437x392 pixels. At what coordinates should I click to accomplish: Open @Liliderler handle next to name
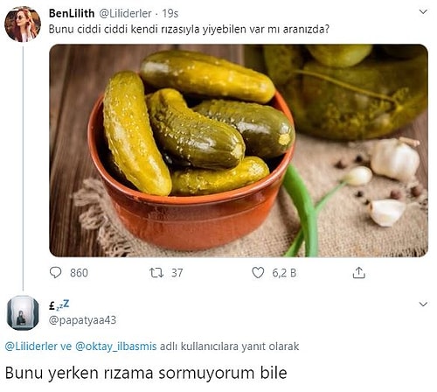[x=126, y=13]
